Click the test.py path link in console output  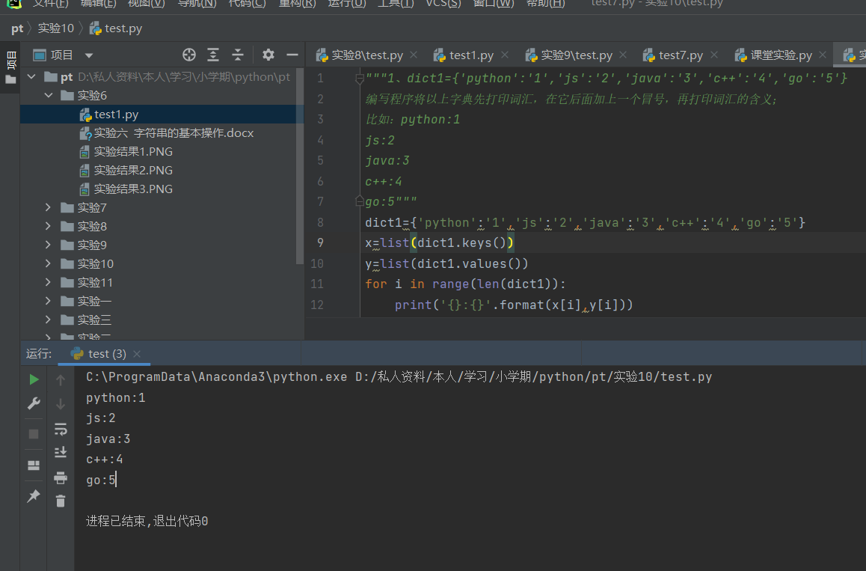[533, 377]
